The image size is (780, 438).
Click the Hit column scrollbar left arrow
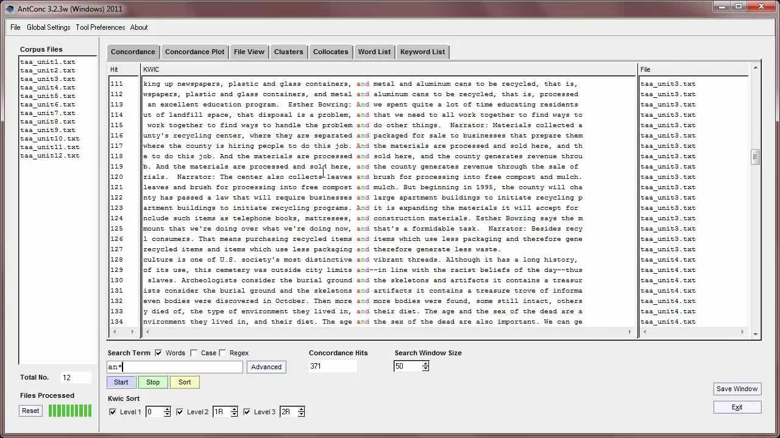coord(114,332)
